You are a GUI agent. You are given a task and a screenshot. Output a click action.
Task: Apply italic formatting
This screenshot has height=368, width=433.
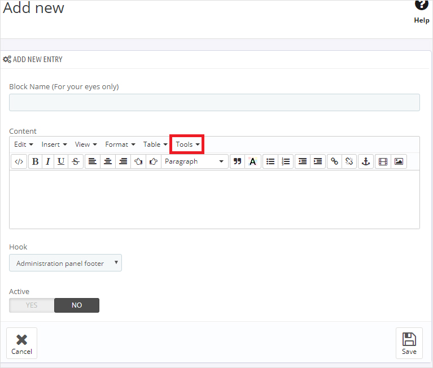tap(48, 161)
